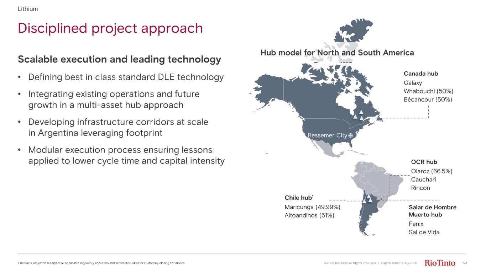This screenshot has height=273, width=486.
Task: Click 'Hub model for North and South America'
Action: coord(337,53)
